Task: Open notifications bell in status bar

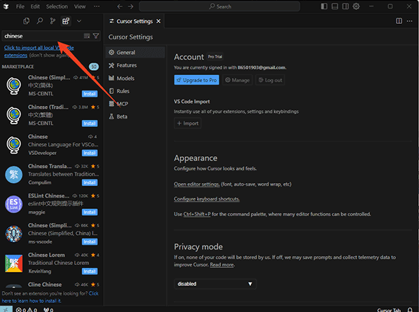Action: pos(410,310)
